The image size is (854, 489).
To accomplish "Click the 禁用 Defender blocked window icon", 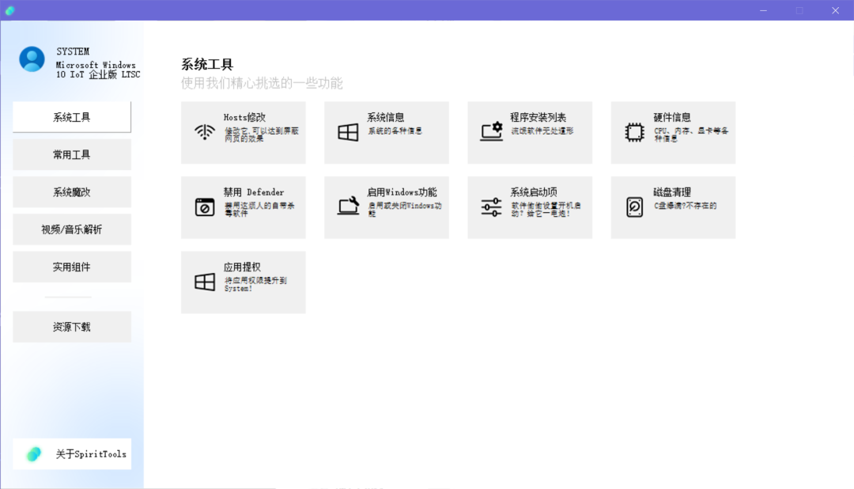I will pos(205,207).
